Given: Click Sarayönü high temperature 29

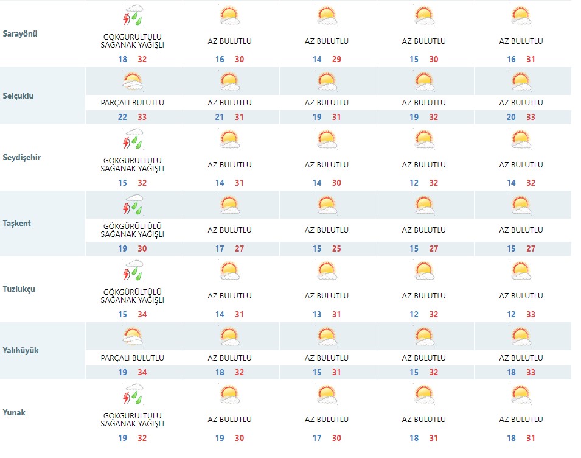Looking at the screenshot, I should point(336,59).
